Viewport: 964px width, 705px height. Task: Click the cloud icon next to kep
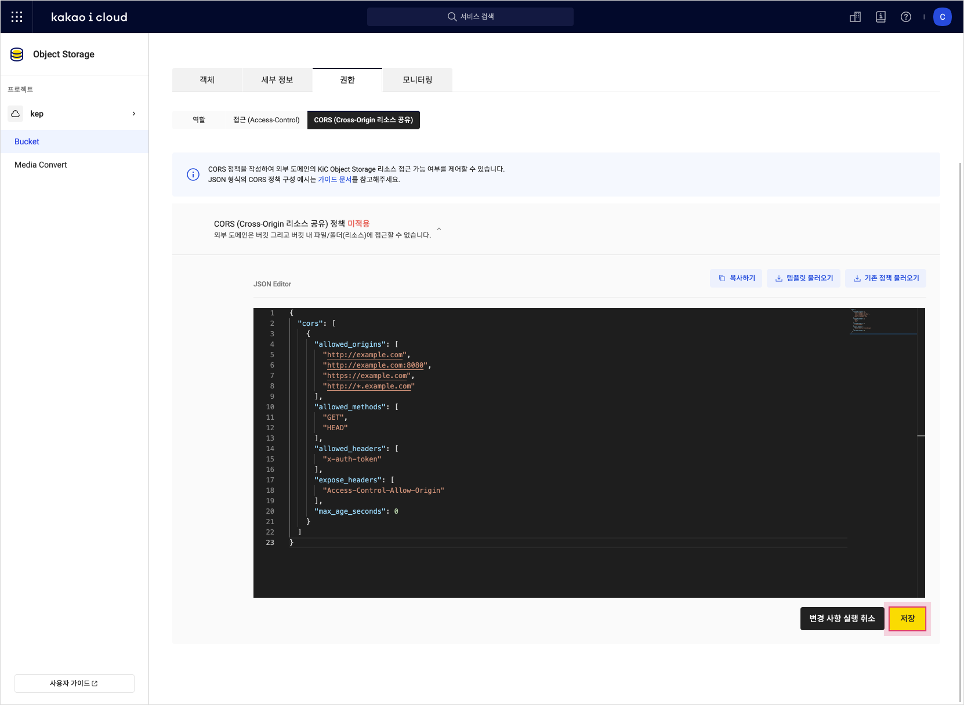[x=16, y=114]
